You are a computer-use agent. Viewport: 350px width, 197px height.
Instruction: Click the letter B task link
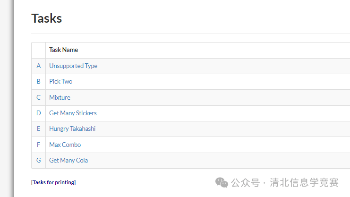click(39, 82)
